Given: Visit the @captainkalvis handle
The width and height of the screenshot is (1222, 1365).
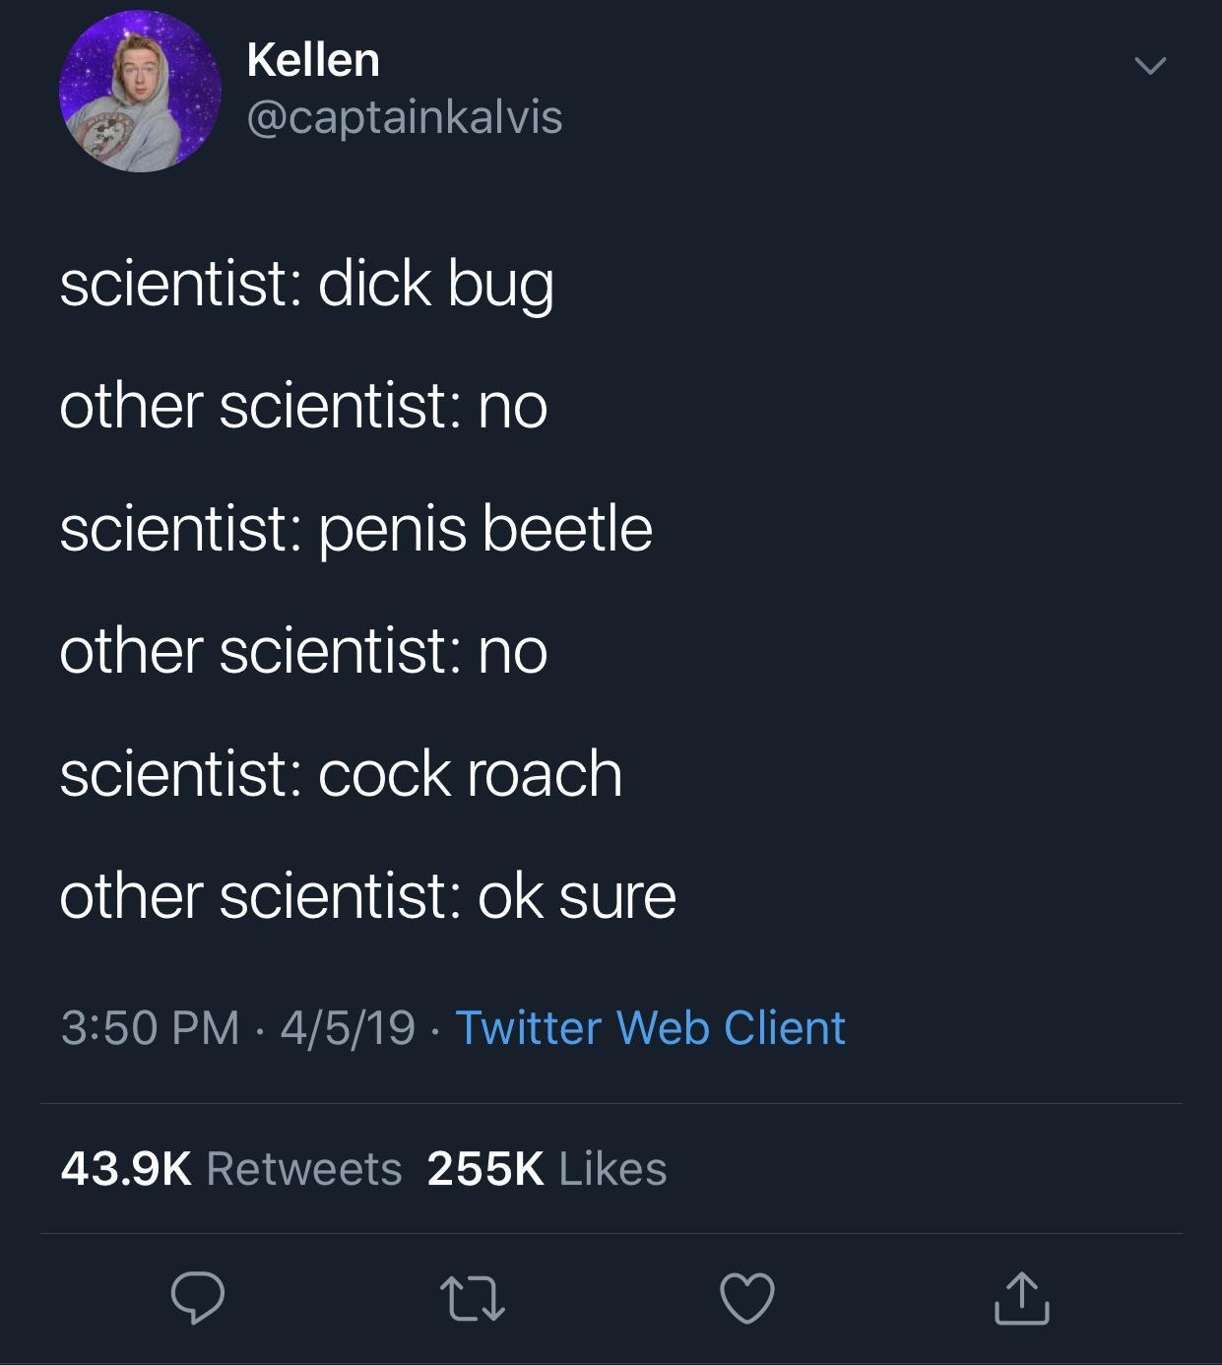Looking at the screenshot, I should click(x=405, y=118).
